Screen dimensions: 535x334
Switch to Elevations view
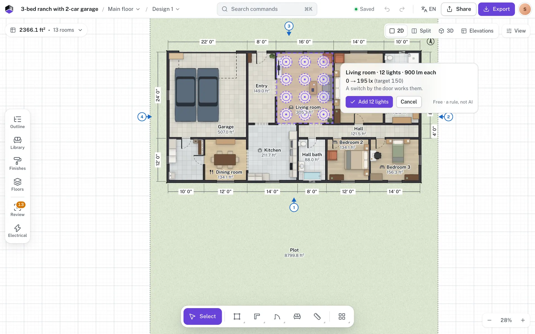(x=477, y=31)
